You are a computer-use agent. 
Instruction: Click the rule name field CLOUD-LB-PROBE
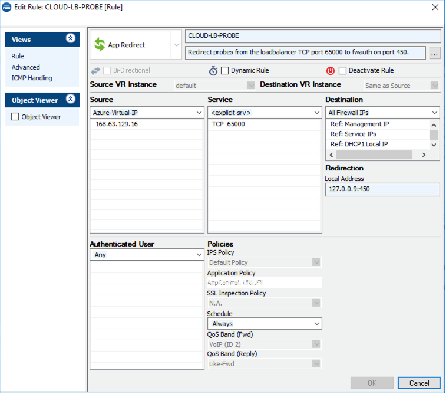313,36
